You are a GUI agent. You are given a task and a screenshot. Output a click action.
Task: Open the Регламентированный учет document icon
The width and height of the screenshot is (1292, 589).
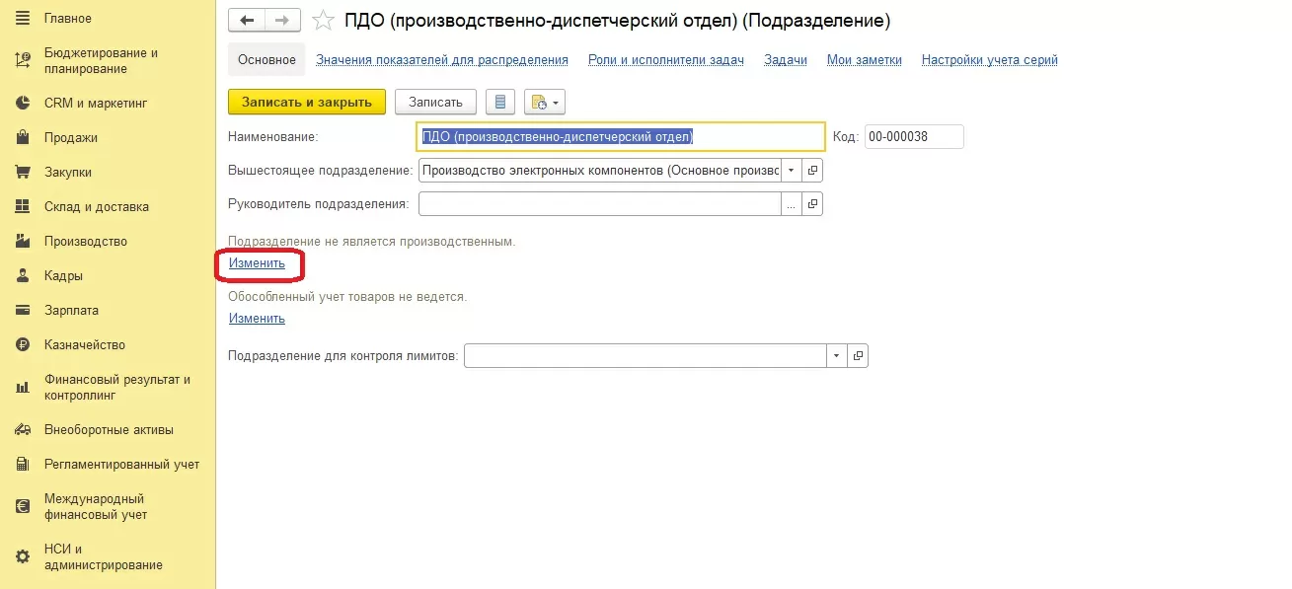[23, 464]
